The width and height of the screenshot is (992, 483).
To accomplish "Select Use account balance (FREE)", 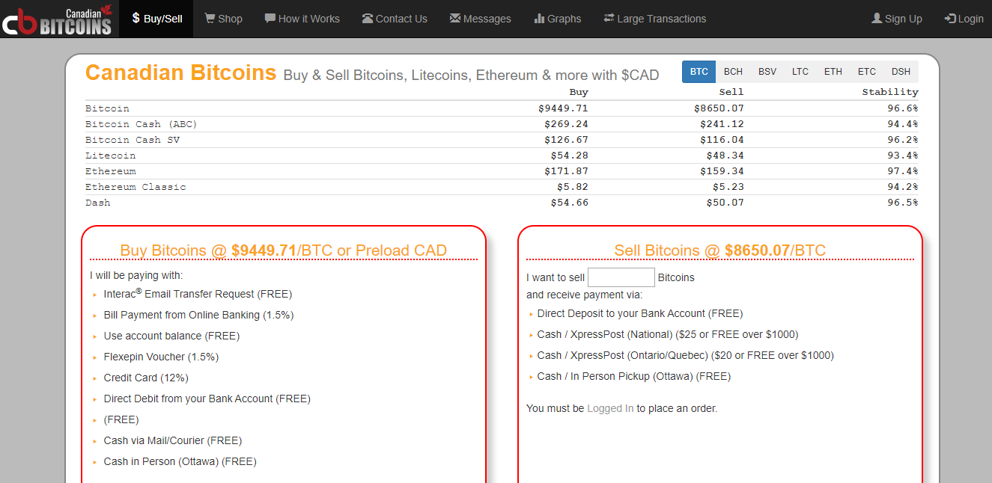I will (x=171, y=336).
